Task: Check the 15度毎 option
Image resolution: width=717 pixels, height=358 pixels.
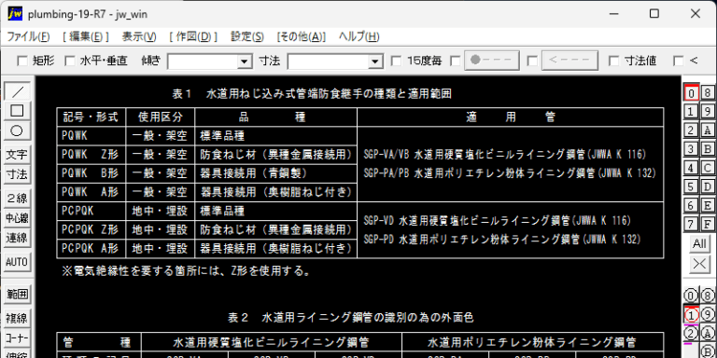Action: point(397,61)
